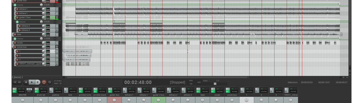363x103 pixels.
Task: Click selection start value 00:00:03:03
Action: point(307,82)
